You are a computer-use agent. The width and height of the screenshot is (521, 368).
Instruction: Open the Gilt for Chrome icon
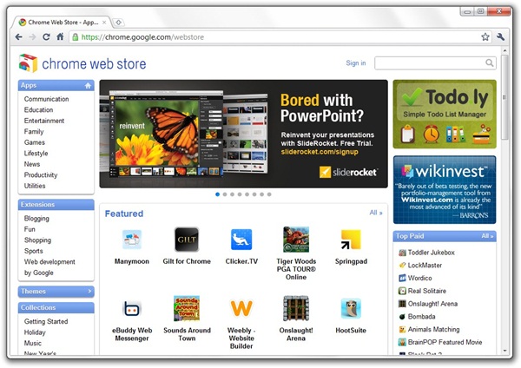187,240
